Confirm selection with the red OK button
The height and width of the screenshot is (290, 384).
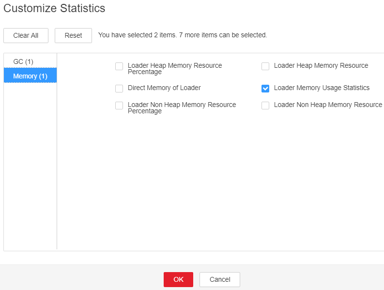pyautogui.click(x=178, y=279)
